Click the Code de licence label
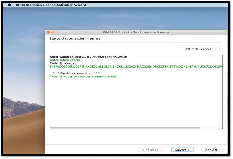Screen dimensions: 233x159 tap(63, 63)
